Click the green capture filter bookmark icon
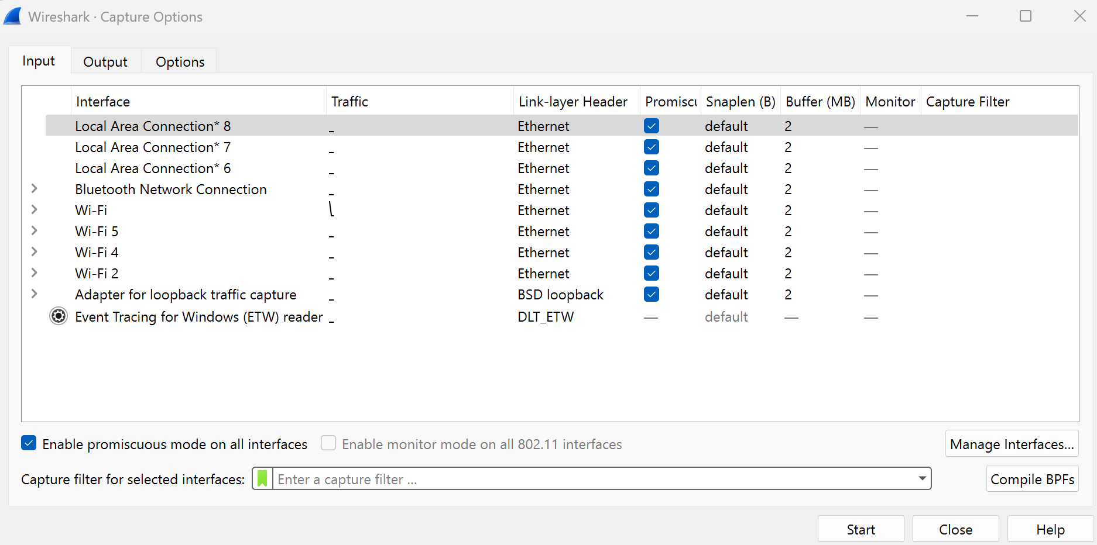Image resolution: width=1097 pixels, height=545 pixels. [262, 479]
